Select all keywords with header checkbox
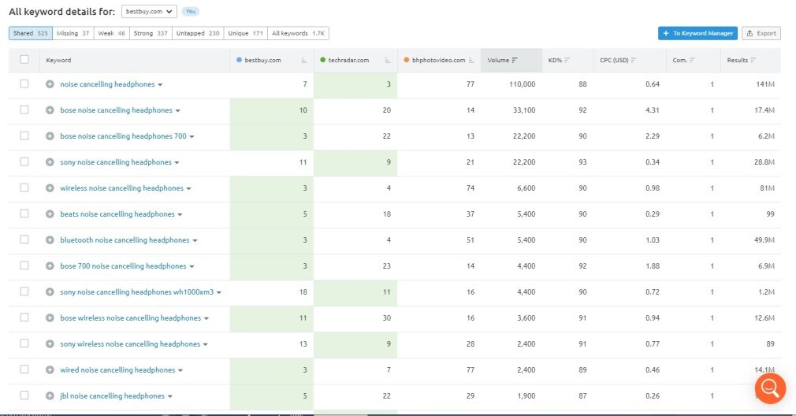 [24, 60]
